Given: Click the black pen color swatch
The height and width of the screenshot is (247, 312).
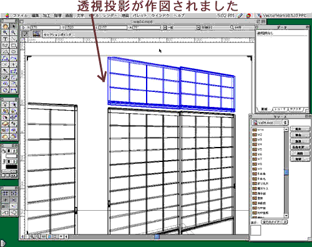Looking at the screenshot, I should coord(11,167).
